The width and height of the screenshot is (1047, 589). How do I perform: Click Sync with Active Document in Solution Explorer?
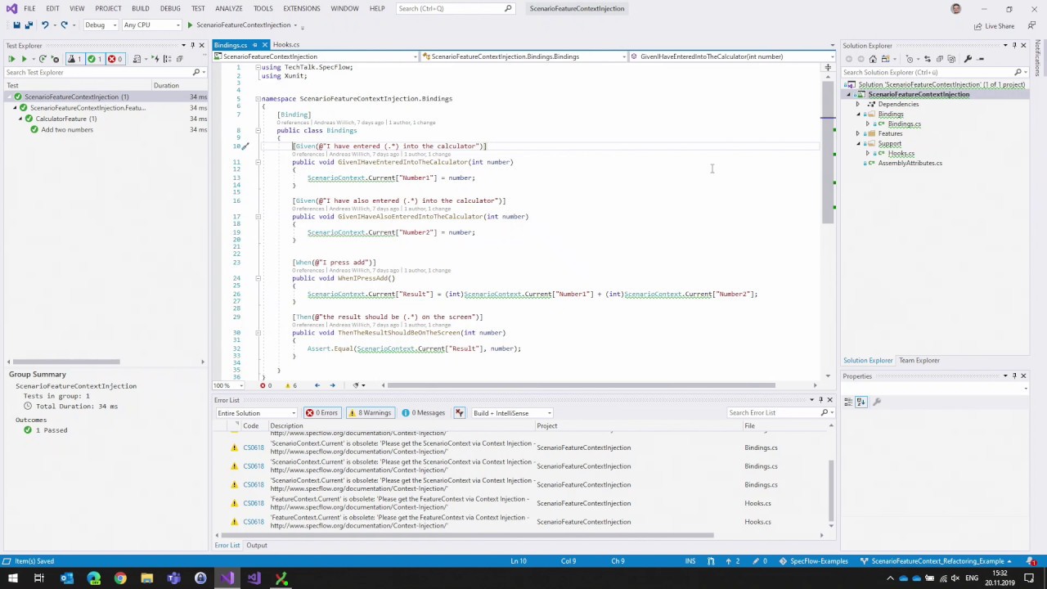tap(928, 59)
